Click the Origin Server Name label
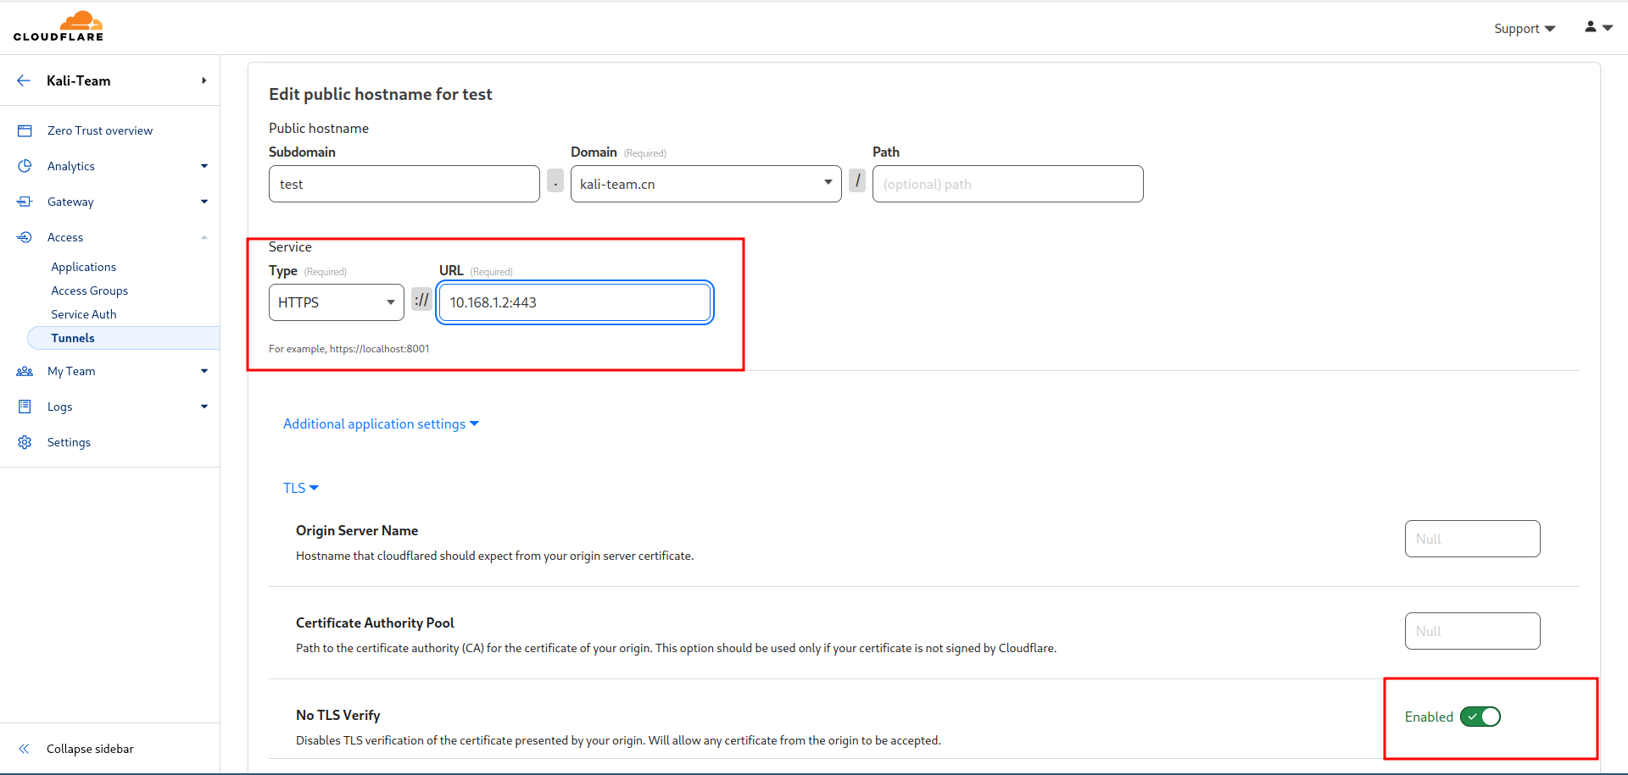Image resolution: width=1628 pixels, height=775 pixels. point(357,530)
